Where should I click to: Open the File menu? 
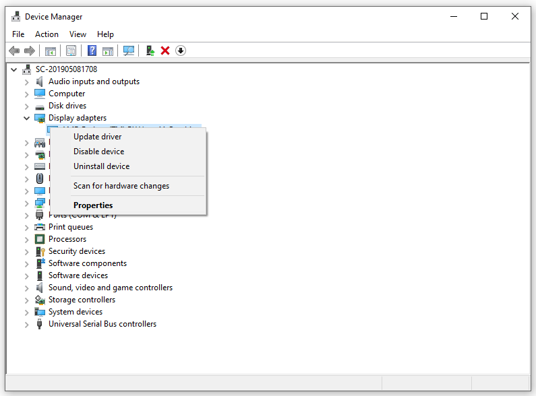[18, 34]
